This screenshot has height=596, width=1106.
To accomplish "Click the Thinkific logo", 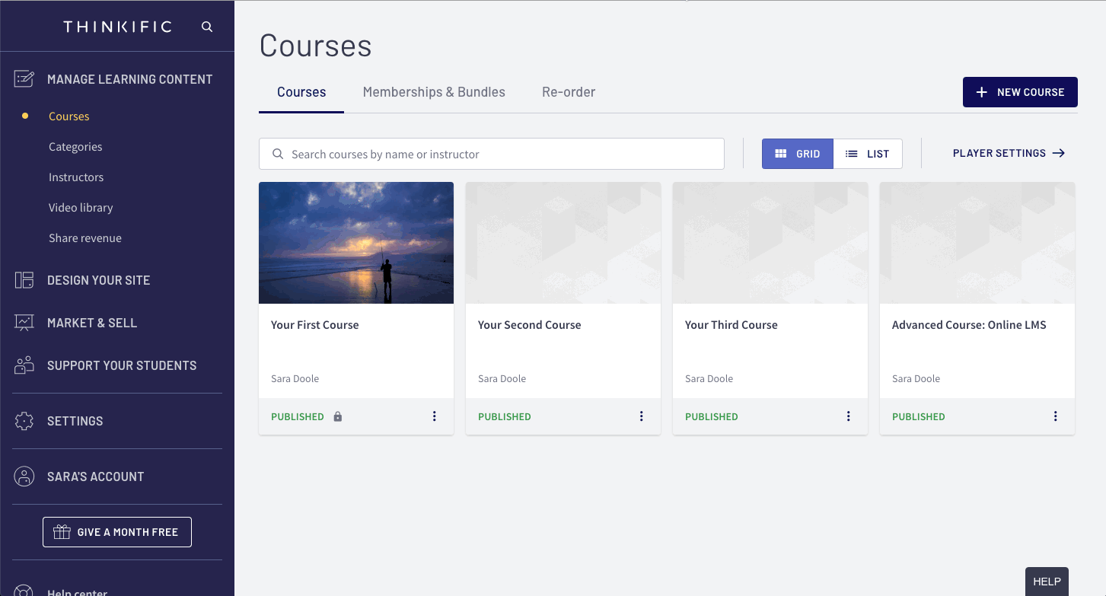I will coord(117,27).
